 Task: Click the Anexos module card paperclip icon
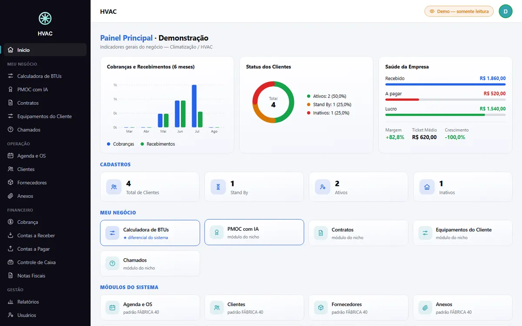(425, 308)
